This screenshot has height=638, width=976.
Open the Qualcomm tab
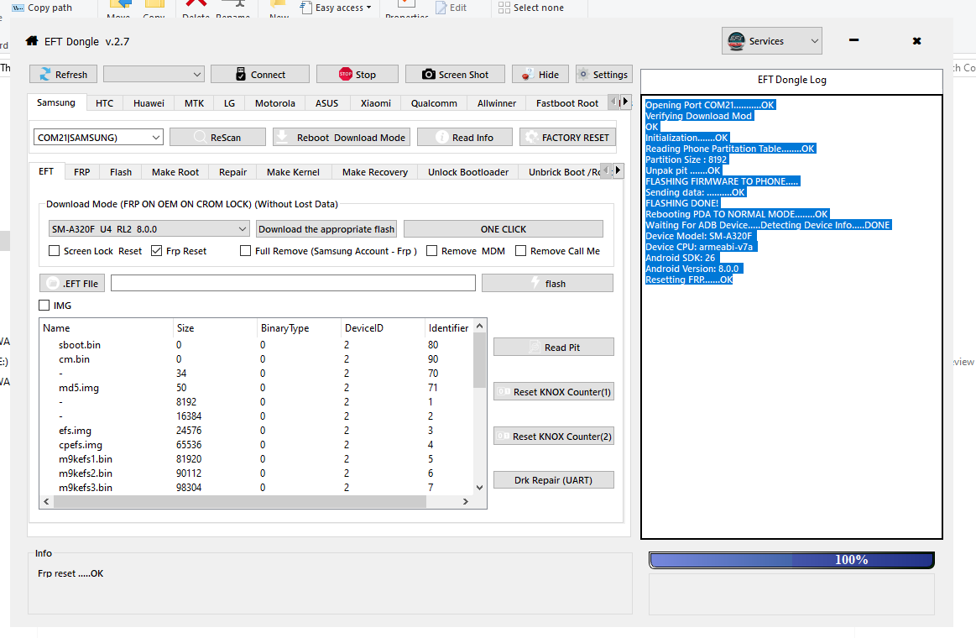tap(434, 103)
